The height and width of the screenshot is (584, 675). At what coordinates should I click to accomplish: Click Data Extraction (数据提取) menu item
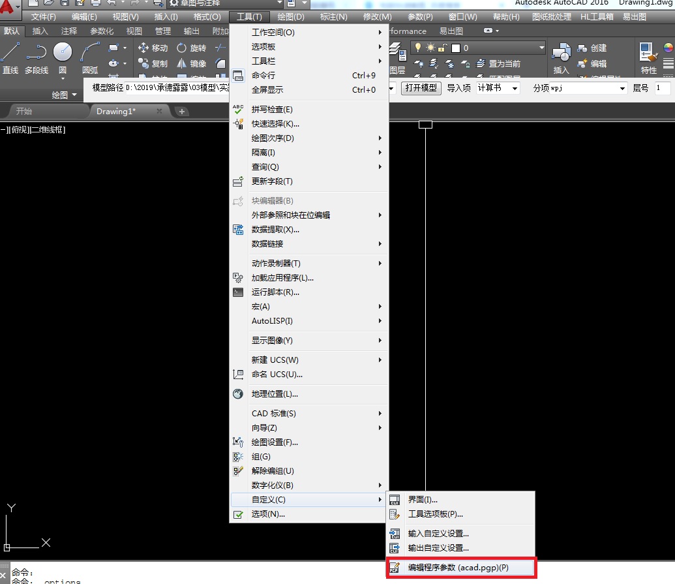309,230
